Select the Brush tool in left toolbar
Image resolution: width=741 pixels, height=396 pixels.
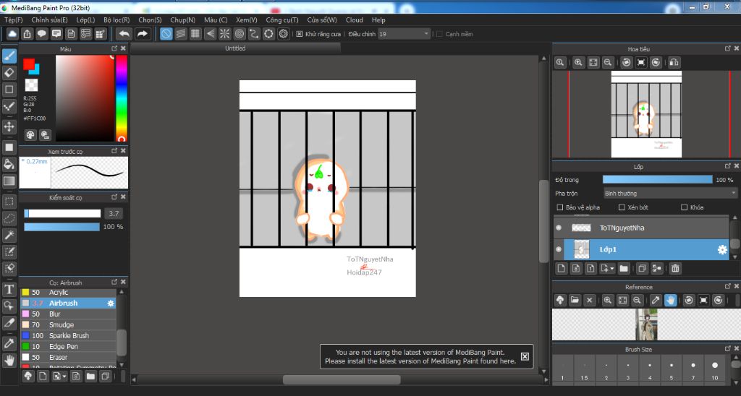[x=9, y=56]
